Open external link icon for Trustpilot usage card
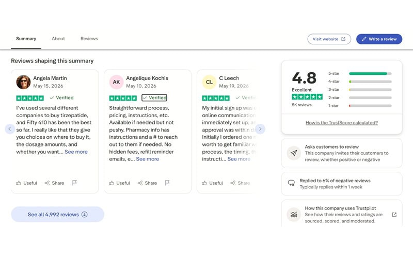Viewport: 413px width, 275px height. [394, 215]
